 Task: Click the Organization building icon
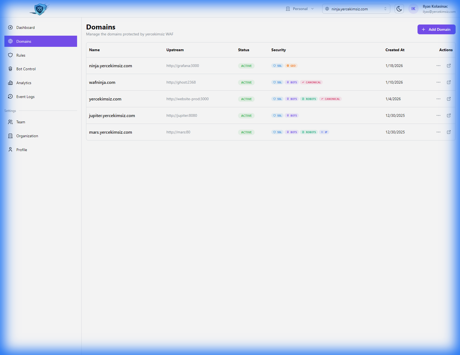click(10, 136)
